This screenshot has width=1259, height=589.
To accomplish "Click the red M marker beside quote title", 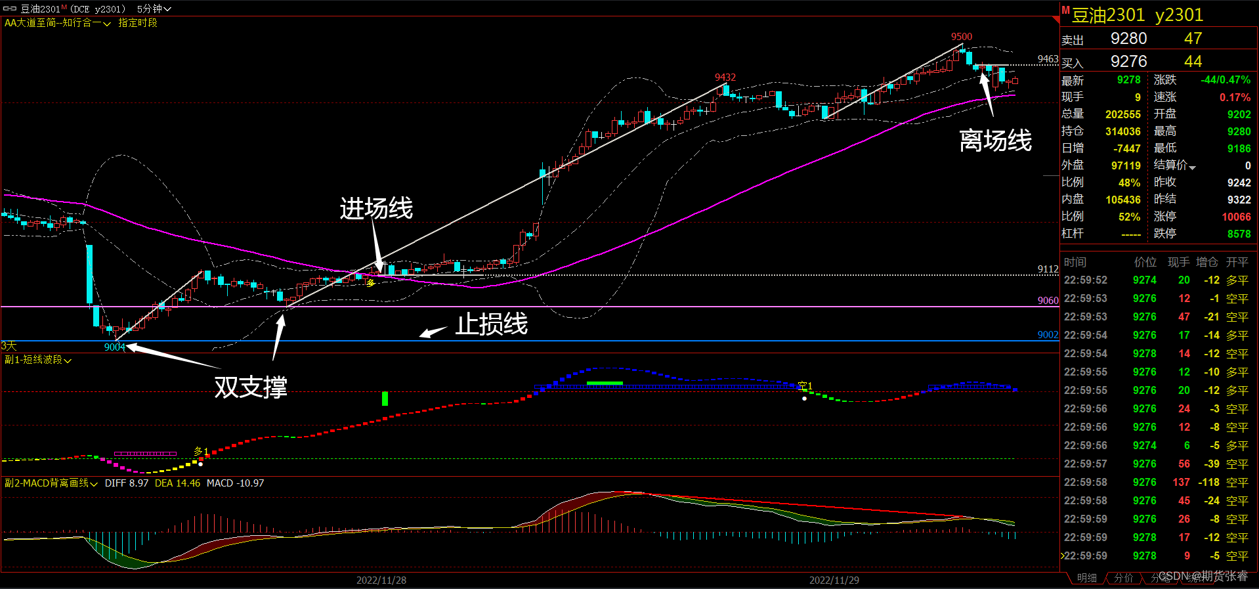I will tap(1065, 11).
